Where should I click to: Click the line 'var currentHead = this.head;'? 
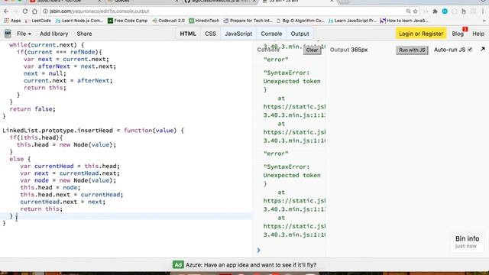(70, 167)
